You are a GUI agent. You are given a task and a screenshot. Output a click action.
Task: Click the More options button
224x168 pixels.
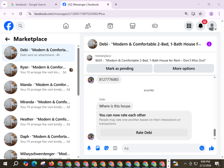click(x=184, y=69)
